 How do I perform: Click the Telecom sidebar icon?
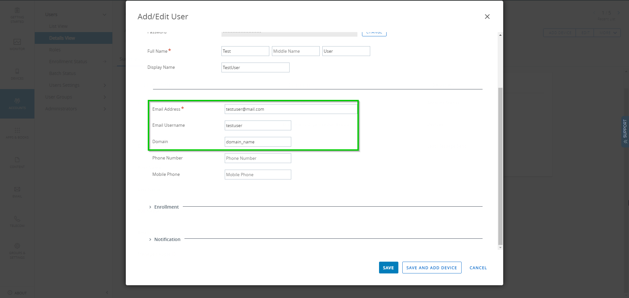(x=17, y=220)
